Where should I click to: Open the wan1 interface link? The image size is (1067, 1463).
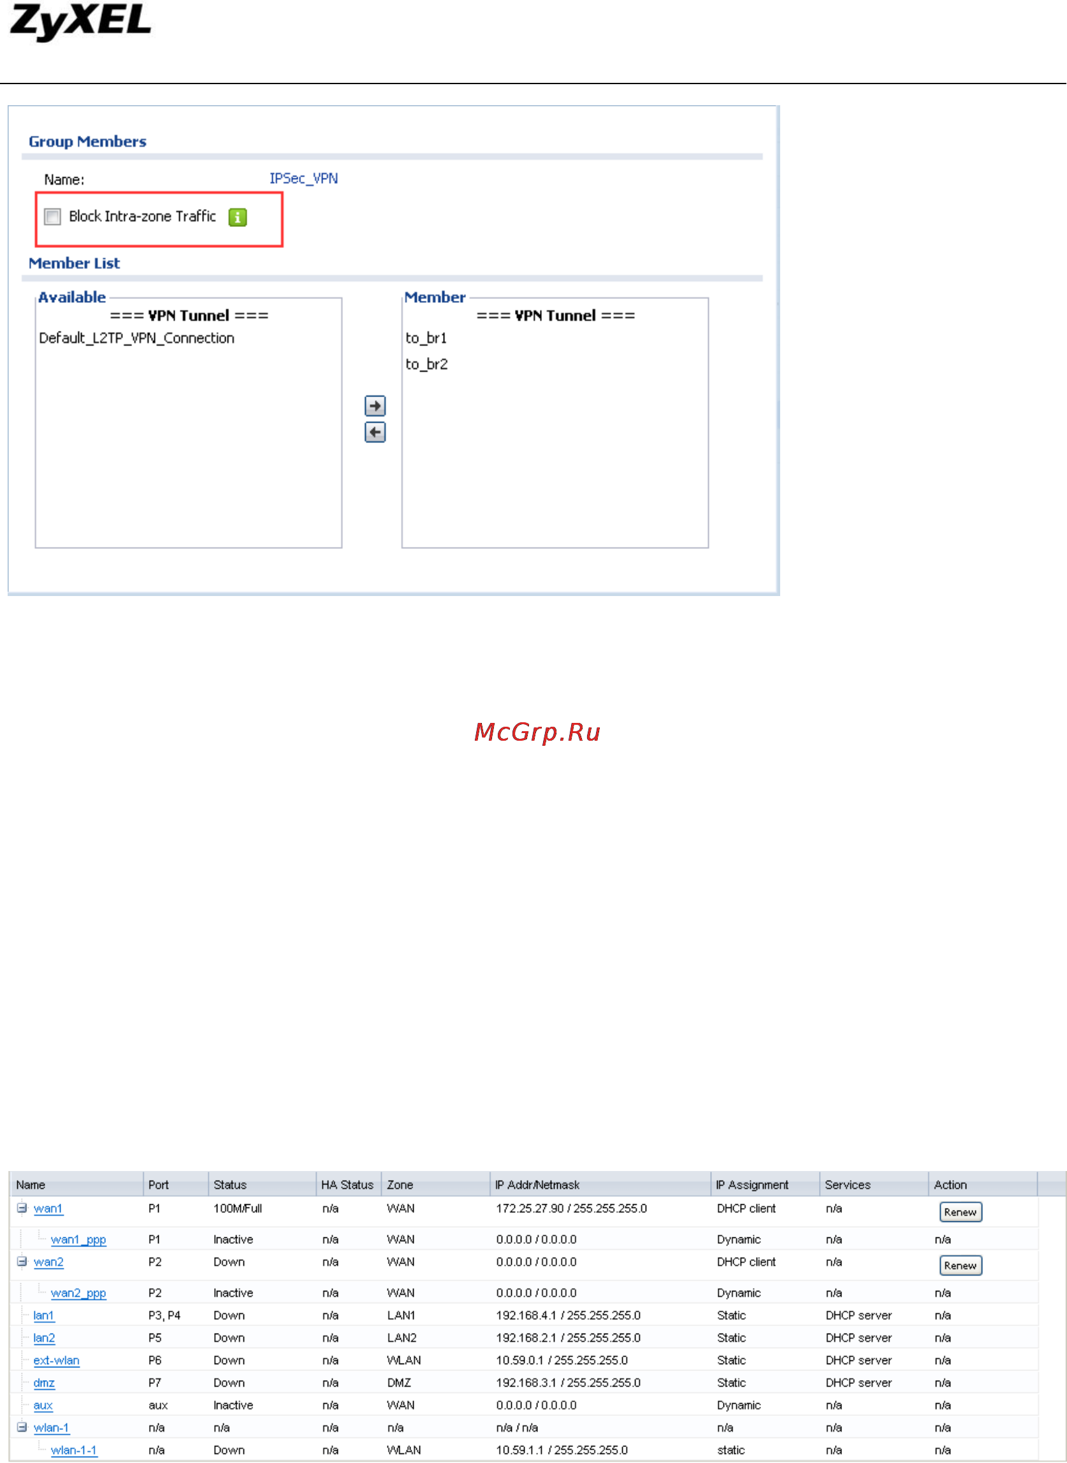[x=48, y=1209]
